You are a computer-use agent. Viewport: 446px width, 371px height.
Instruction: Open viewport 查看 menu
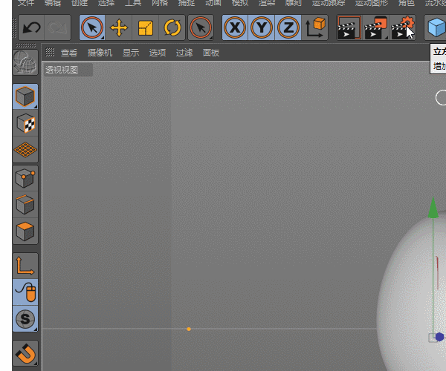pos(69,53)
